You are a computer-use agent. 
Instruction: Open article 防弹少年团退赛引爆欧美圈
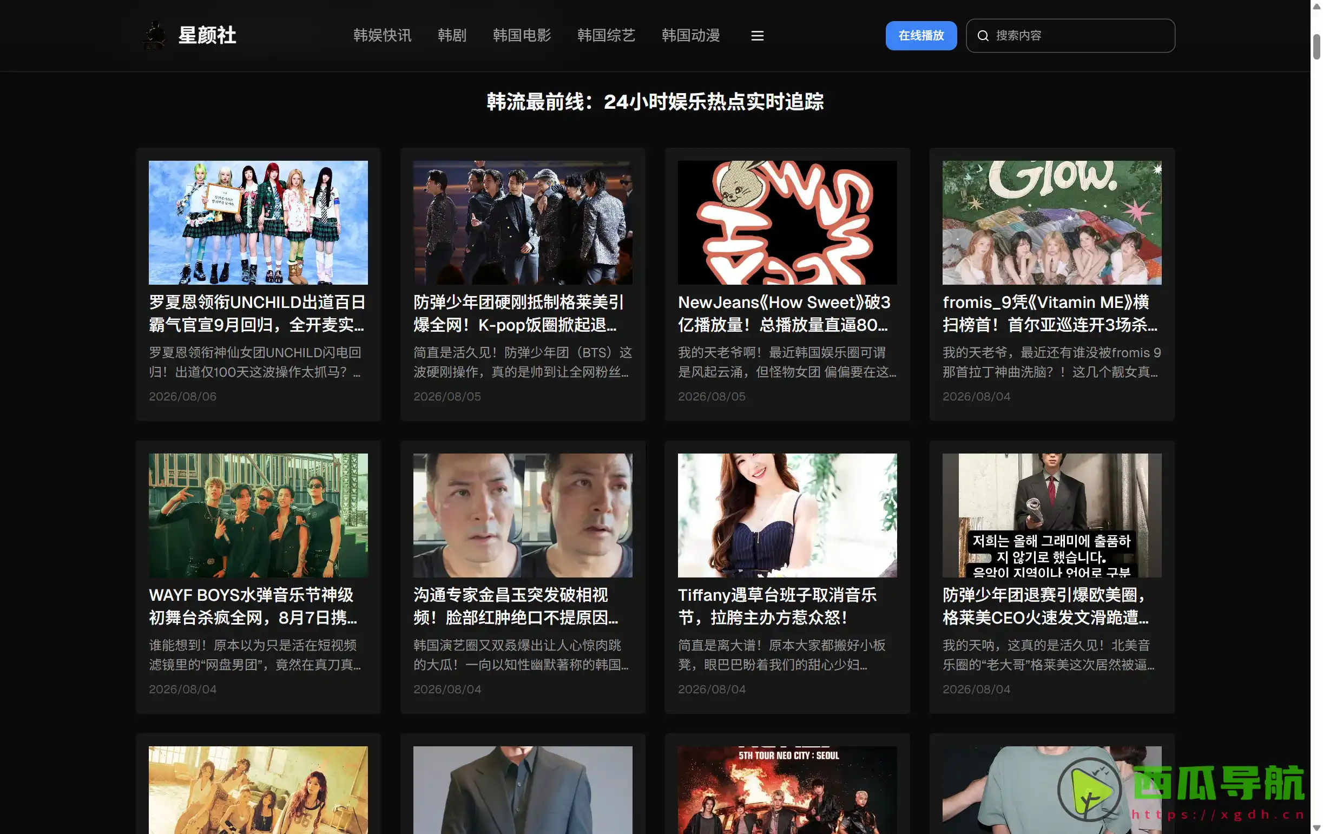tap(1045, 606)
